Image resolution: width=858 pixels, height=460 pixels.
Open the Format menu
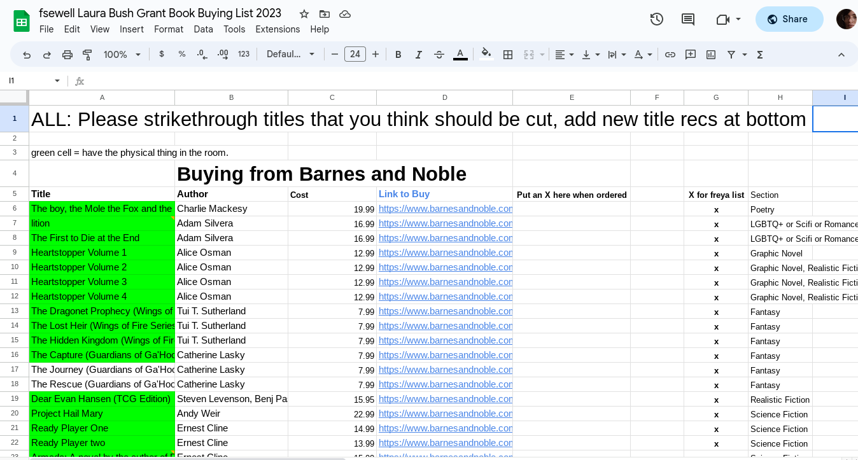pos(169,29)
